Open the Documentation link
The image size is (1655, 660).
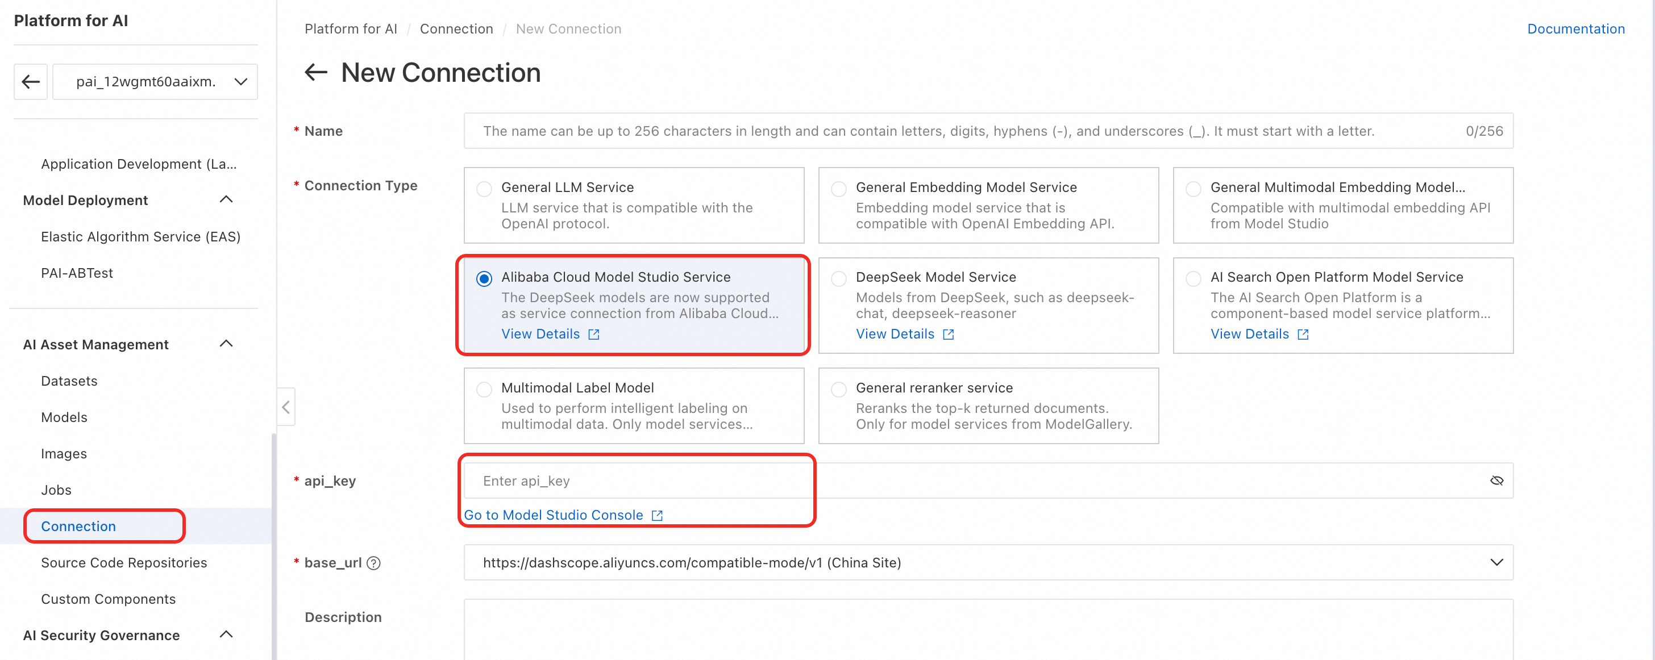1575,29
